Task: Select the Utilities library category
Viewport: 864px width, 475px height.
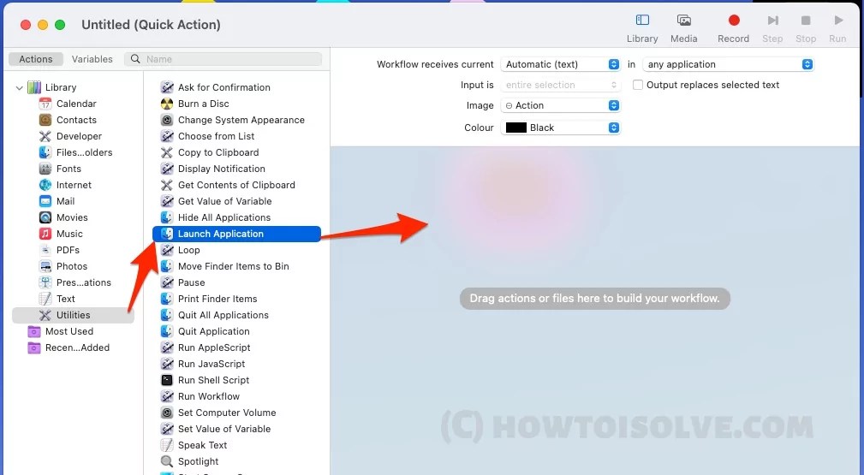Action: pyautogui.click(x=73, y=315)
